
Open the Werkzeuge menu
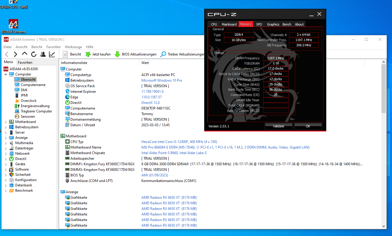[73, 47]
